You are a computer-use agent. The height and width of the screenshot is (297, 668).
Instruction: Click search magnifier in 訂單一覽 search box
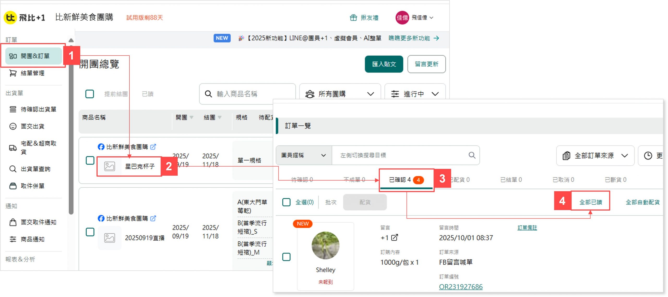click(472, 155)
